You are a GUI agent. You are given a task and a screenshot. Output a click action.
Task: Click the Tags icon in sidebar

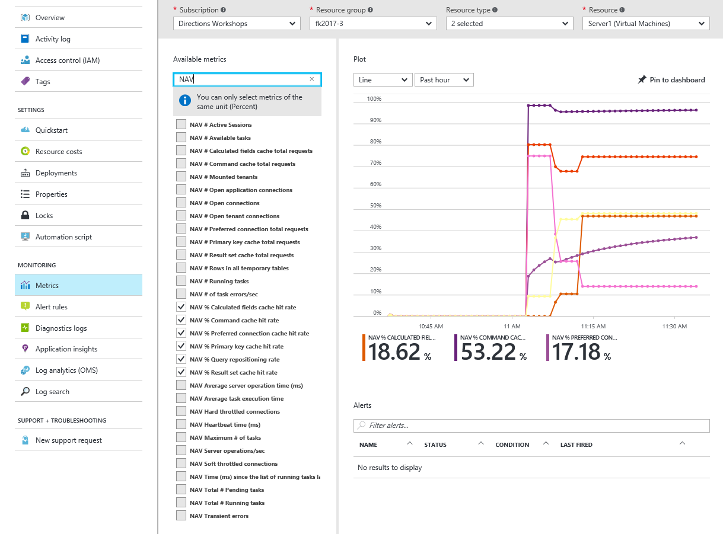tap(25, 82)
